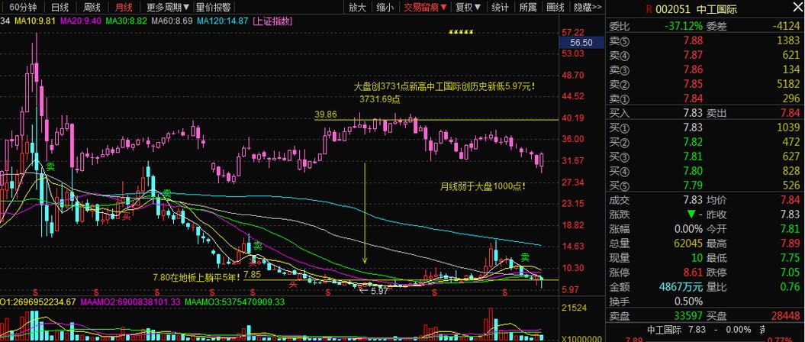Click the five-star rating on the chart
805x342 pixels.
(x=460, y=33)
